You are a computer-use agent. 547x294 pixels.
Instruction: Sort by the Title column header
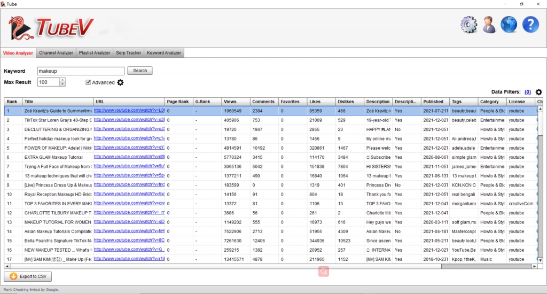tap(58, 102)
